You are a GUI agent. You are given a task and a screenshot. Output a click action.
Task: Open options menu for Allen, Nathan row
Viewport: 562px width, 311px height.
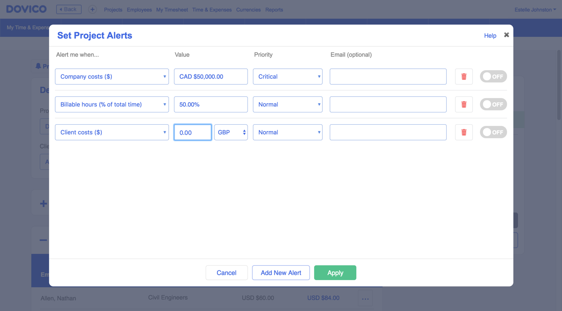pos(365,298)
